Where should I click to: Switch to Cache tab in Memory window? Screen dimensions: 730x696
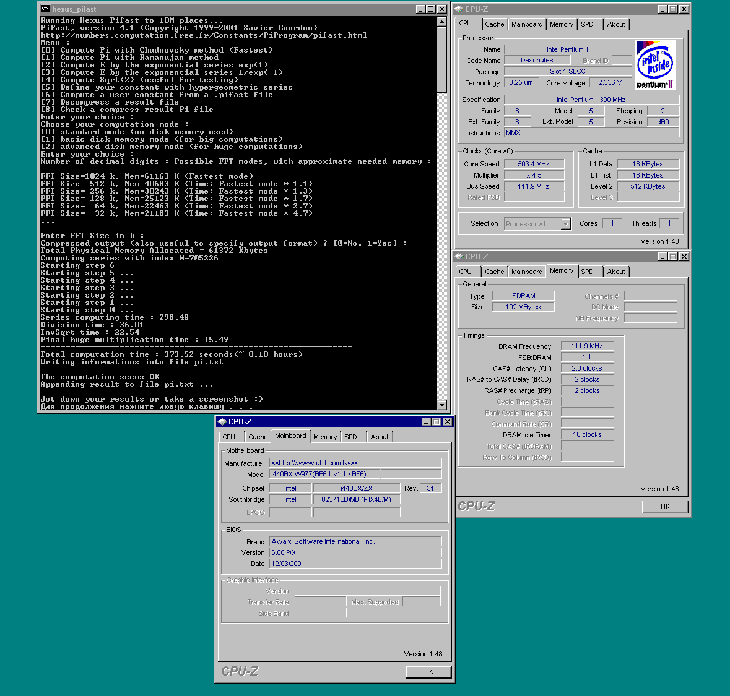point(495,272)
